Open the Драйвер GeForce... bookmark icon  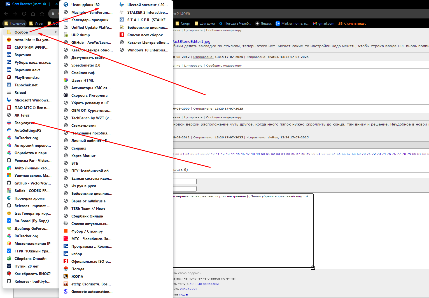9,228
